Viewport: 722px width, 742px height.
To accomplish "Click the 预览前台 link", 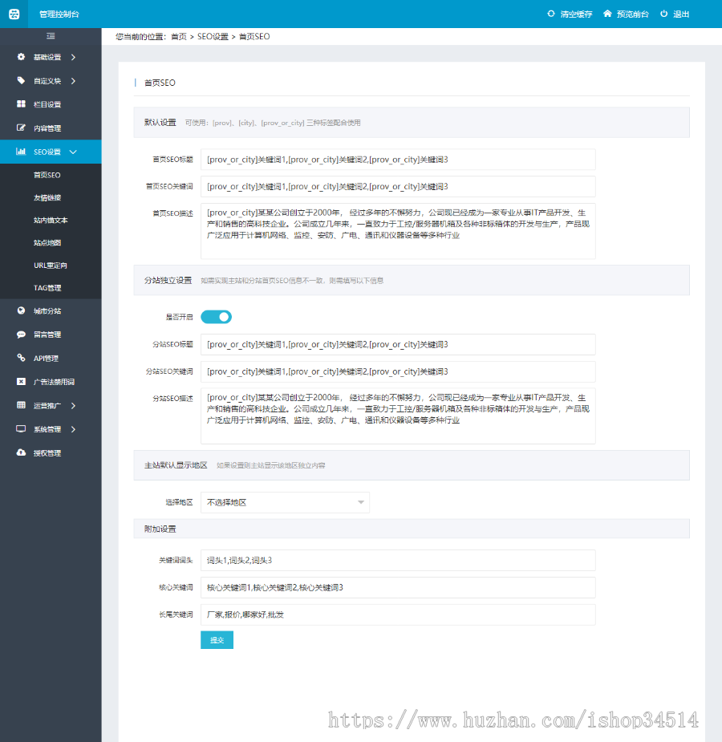I will point(633,14).
